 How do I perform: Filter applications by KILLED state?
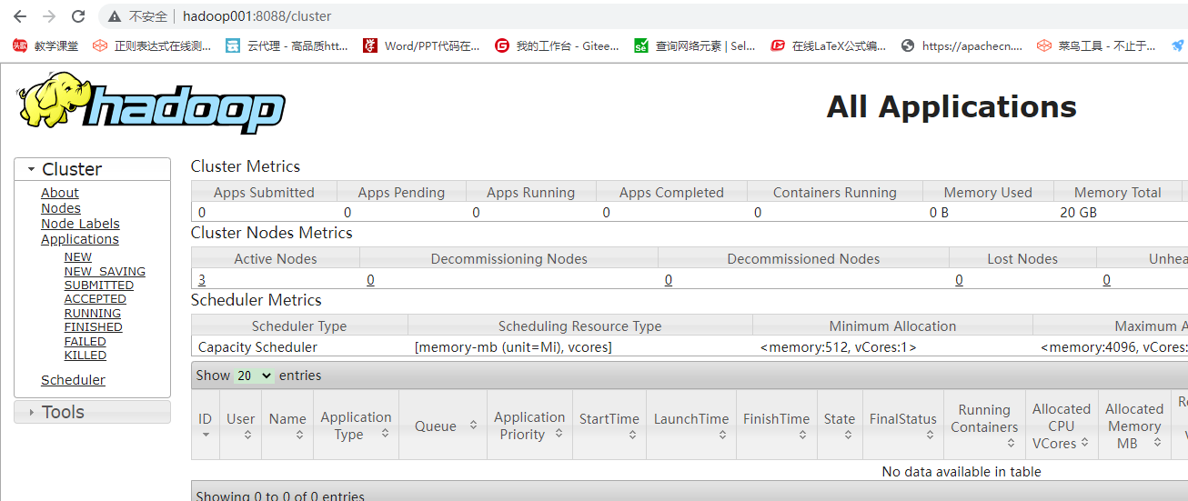[x=86, y=355]
